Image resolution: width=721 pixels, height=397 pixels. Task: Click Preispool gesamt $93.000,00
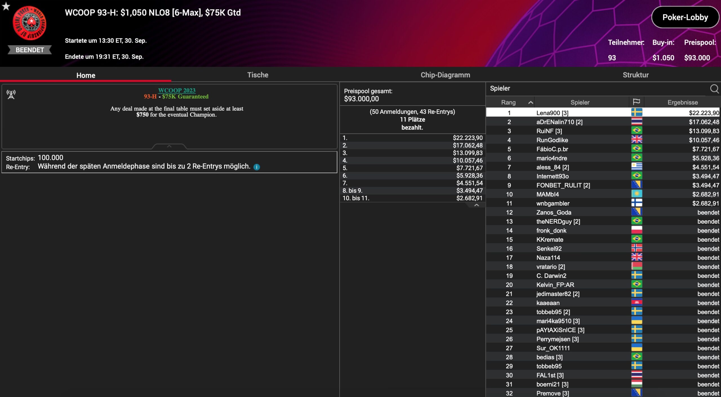(x=361, y=99)
